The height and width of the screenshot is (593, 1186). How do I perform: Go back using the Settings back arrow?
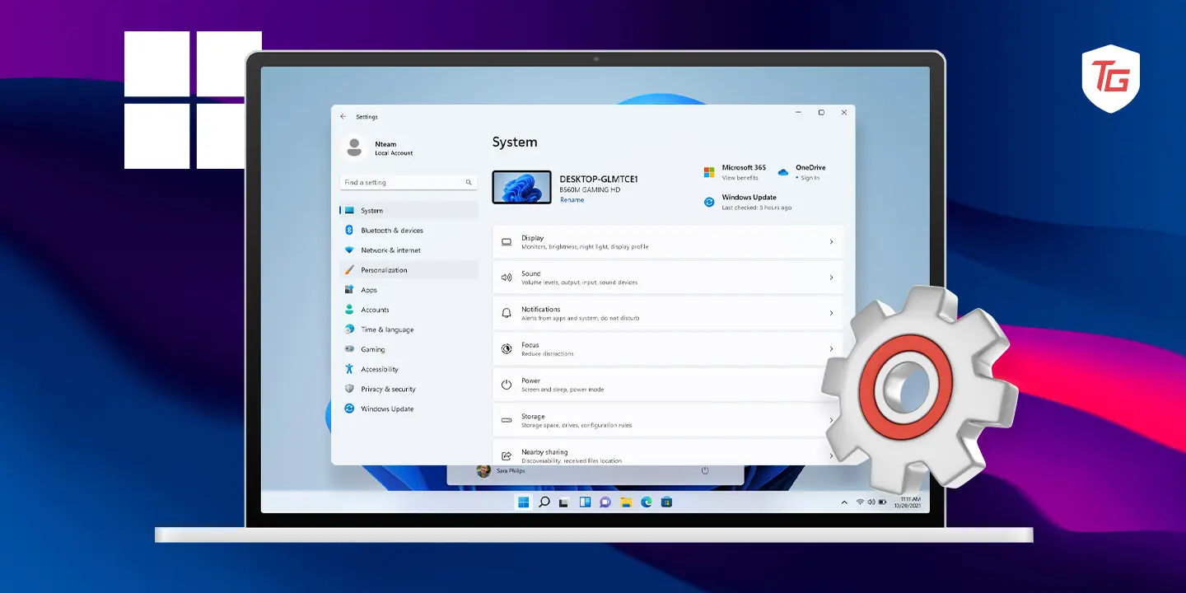(x=343, y=117)
